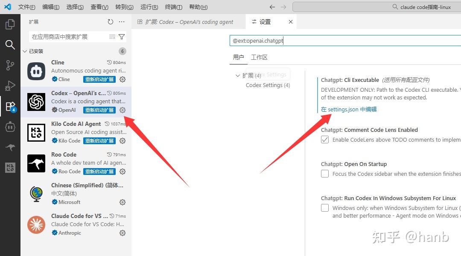This screenshot has height=256, width=461.
Task: Focus the settings search field with @ext:openai.chatgpt
Action: coord(345,41)
